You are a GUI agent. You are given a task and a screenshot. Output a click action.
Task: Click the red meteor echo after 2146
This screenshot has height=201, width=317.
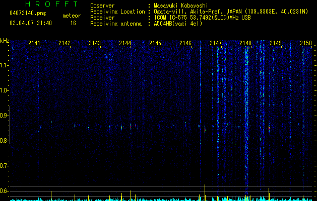[x=205, y=129]
